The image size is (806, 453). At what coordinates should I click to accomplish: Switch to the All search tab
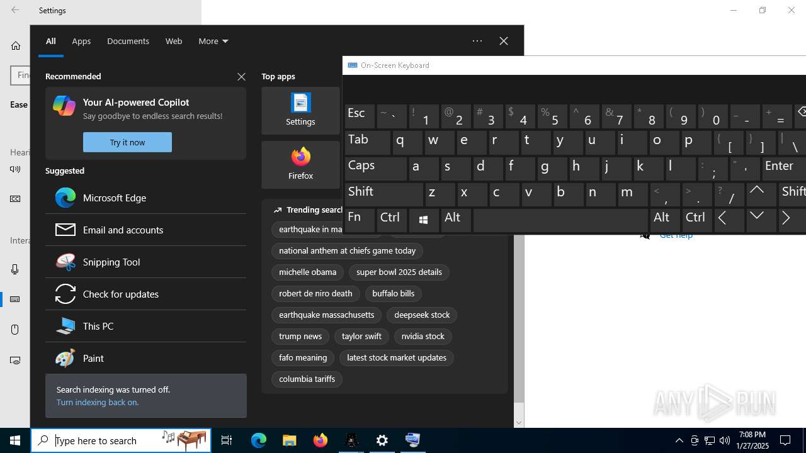51,41
